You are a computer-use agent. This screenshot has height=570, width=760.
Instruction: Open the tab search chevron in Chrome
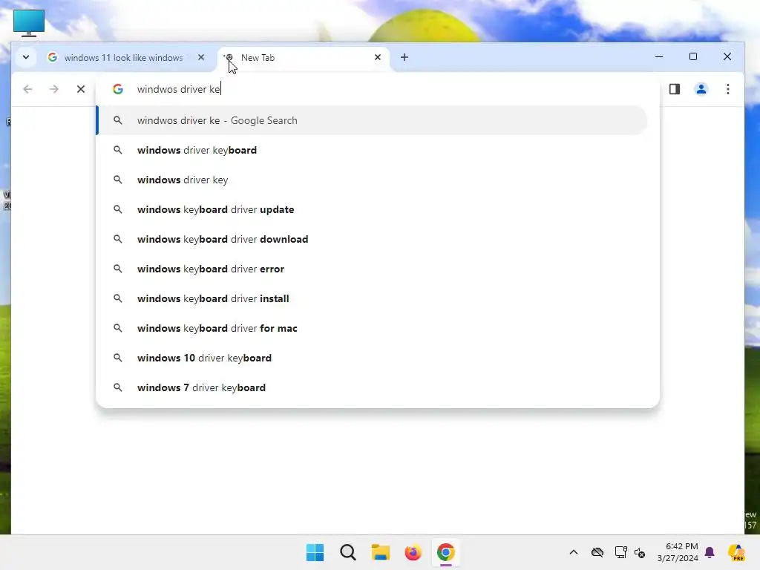tap(26, 57)
